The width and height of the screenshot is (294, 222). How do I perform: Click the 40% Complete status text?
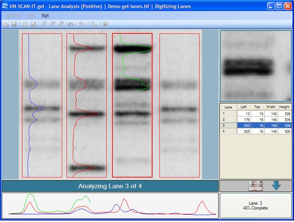pos(255,208)
